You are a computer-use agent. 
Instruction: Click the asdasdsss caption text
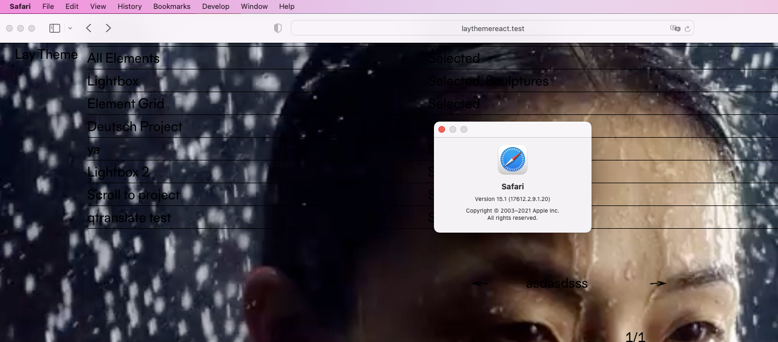(557, 283)
